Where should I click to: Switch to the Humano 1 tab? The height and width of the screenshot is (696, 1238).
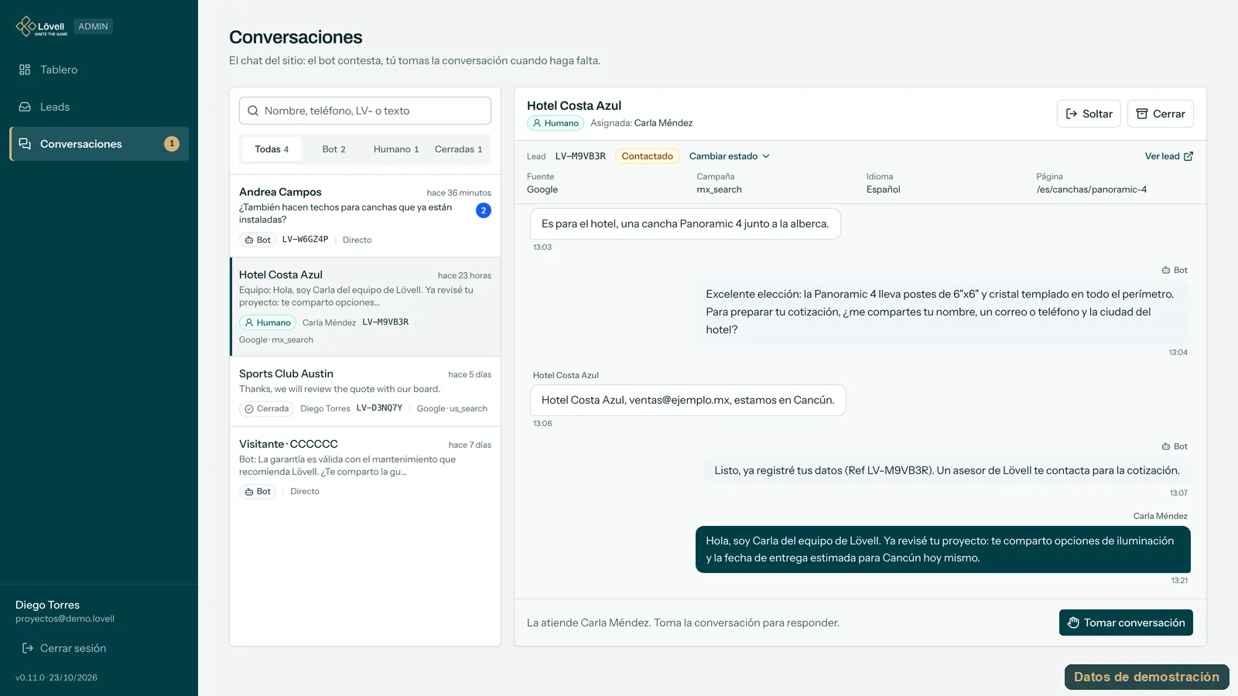(x=396, y=149)
